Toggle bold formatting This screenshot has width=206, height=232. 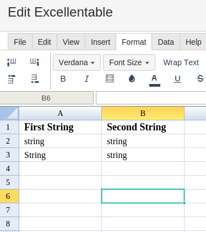[63, 79]
